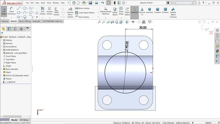Open the Circle tool dropdown arrow
Screen dimensions: 220x124
coord(27,8)
